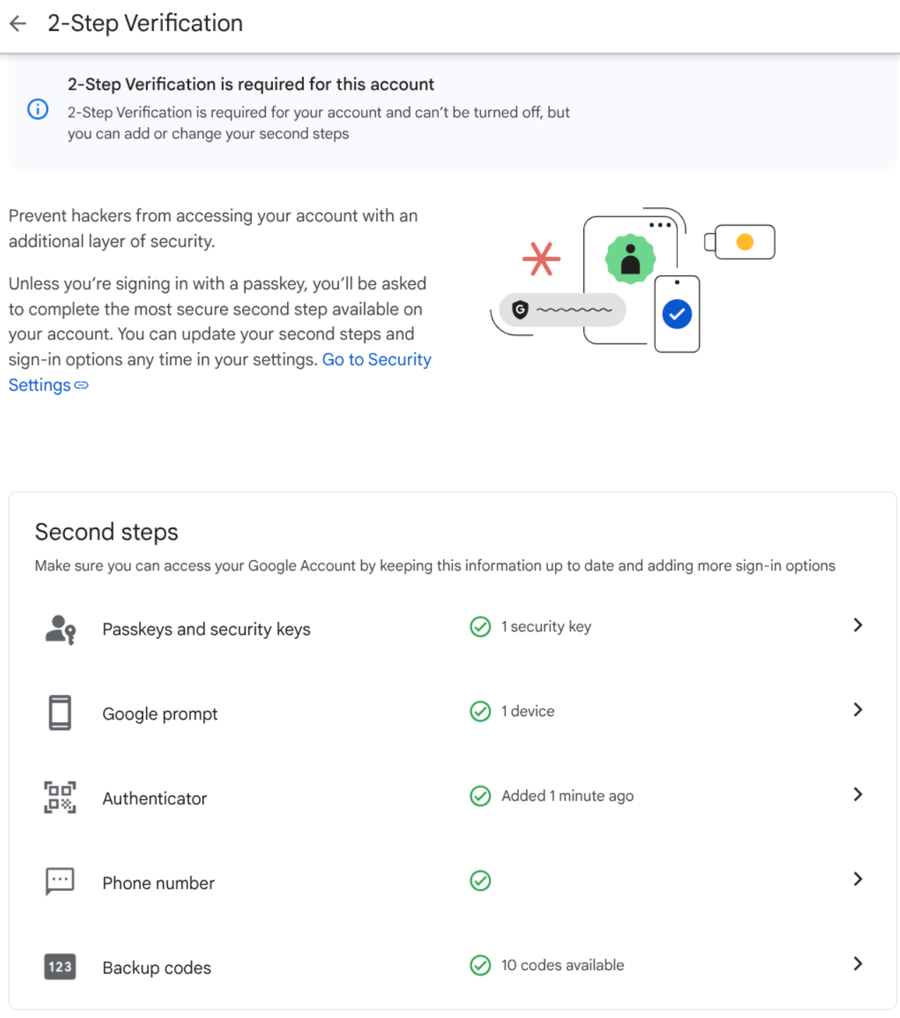Image resolution: width=900 pixels, height=1018 pixels.
Task: Click the blue info circle icon
Action: [37, 109]
